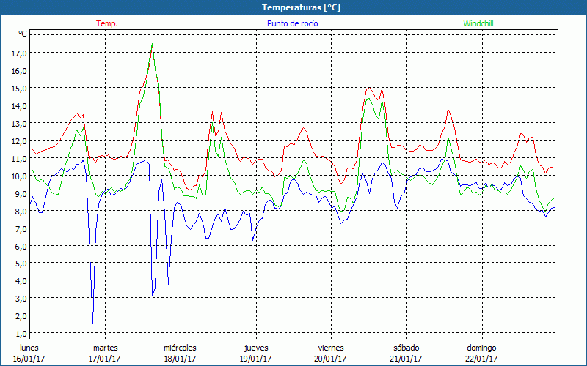Click the red Temp. legend label
The height and width of the screenshot is (366, 587).
(107, 23)
